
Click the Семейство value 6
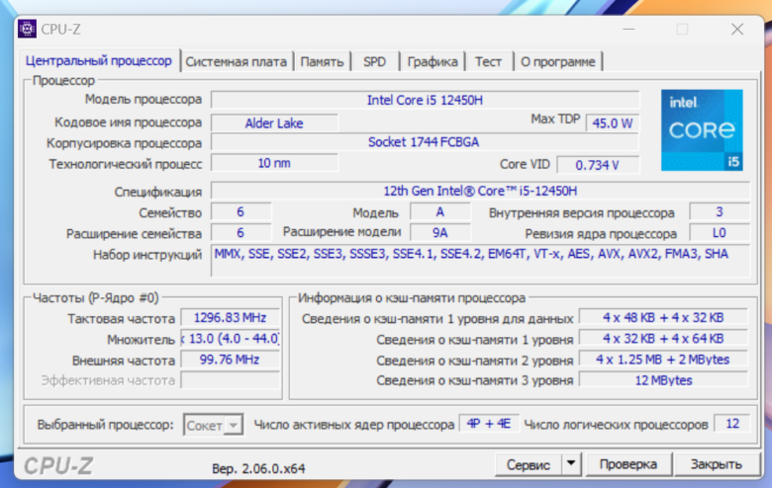[x=241, y=211]
